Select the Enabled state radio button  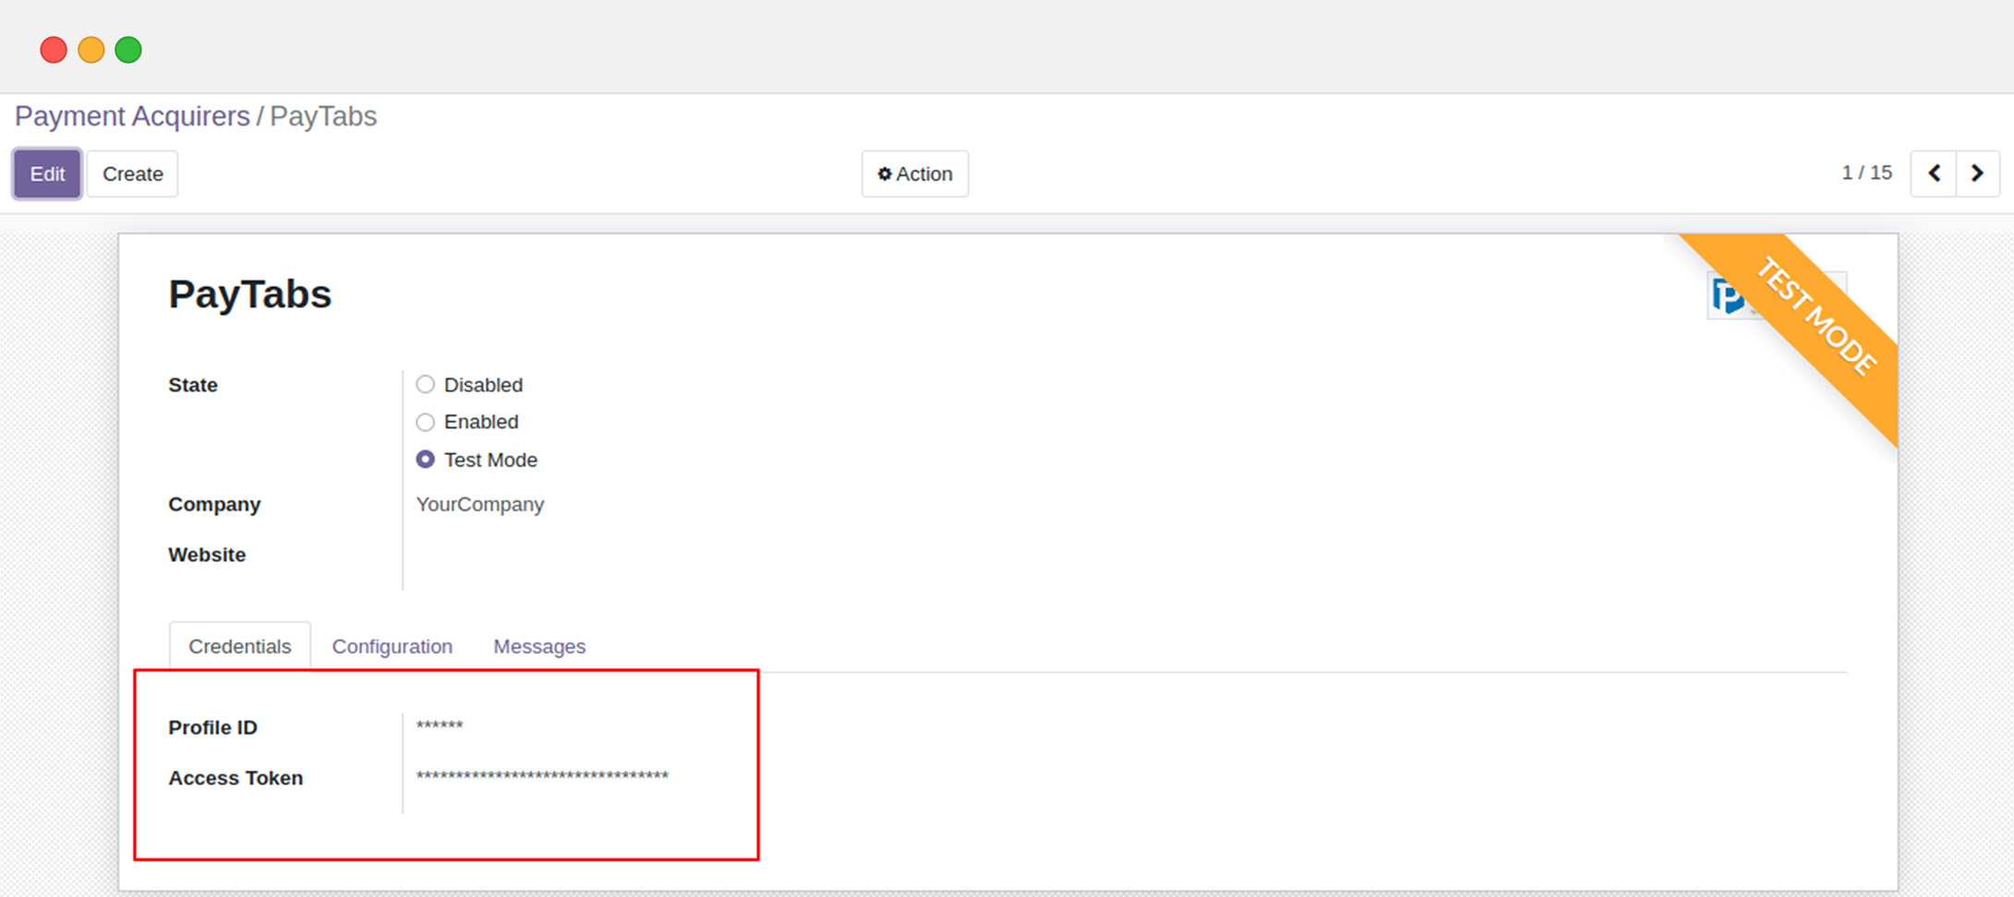click(x=425, y=423)
